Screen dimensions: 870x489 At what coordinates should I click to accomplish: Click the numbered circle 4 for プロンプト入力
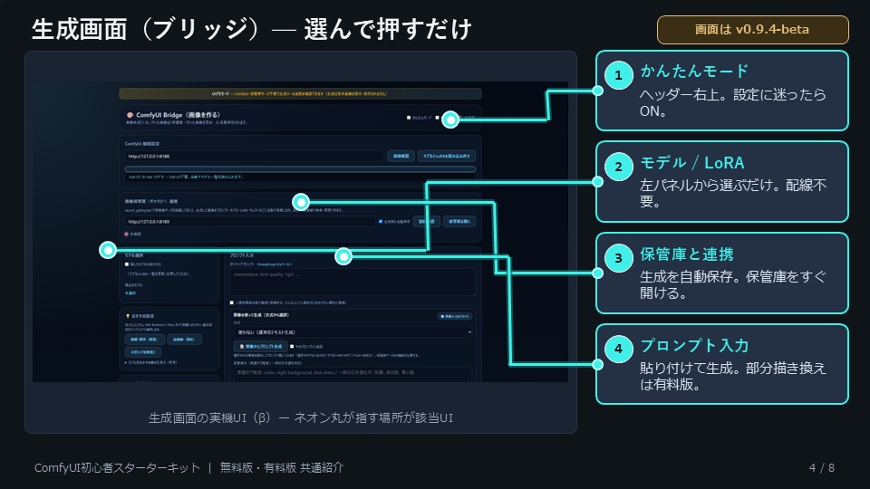(x=618, y=349)
